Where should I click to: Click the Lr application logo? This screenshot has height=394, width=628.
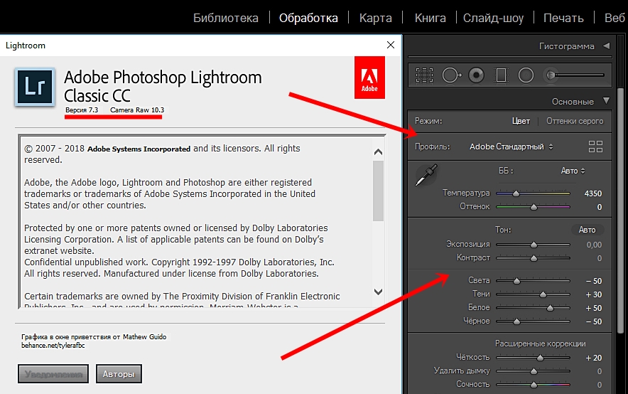coord(35,87)
